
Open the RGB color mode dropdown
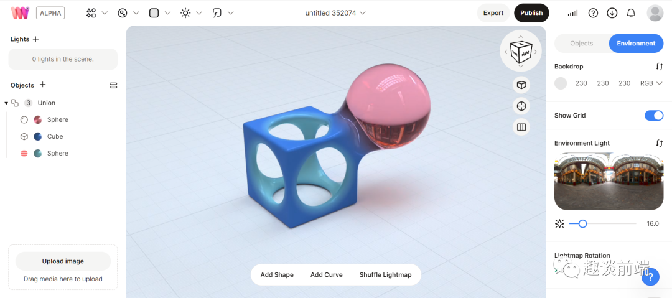651,83
